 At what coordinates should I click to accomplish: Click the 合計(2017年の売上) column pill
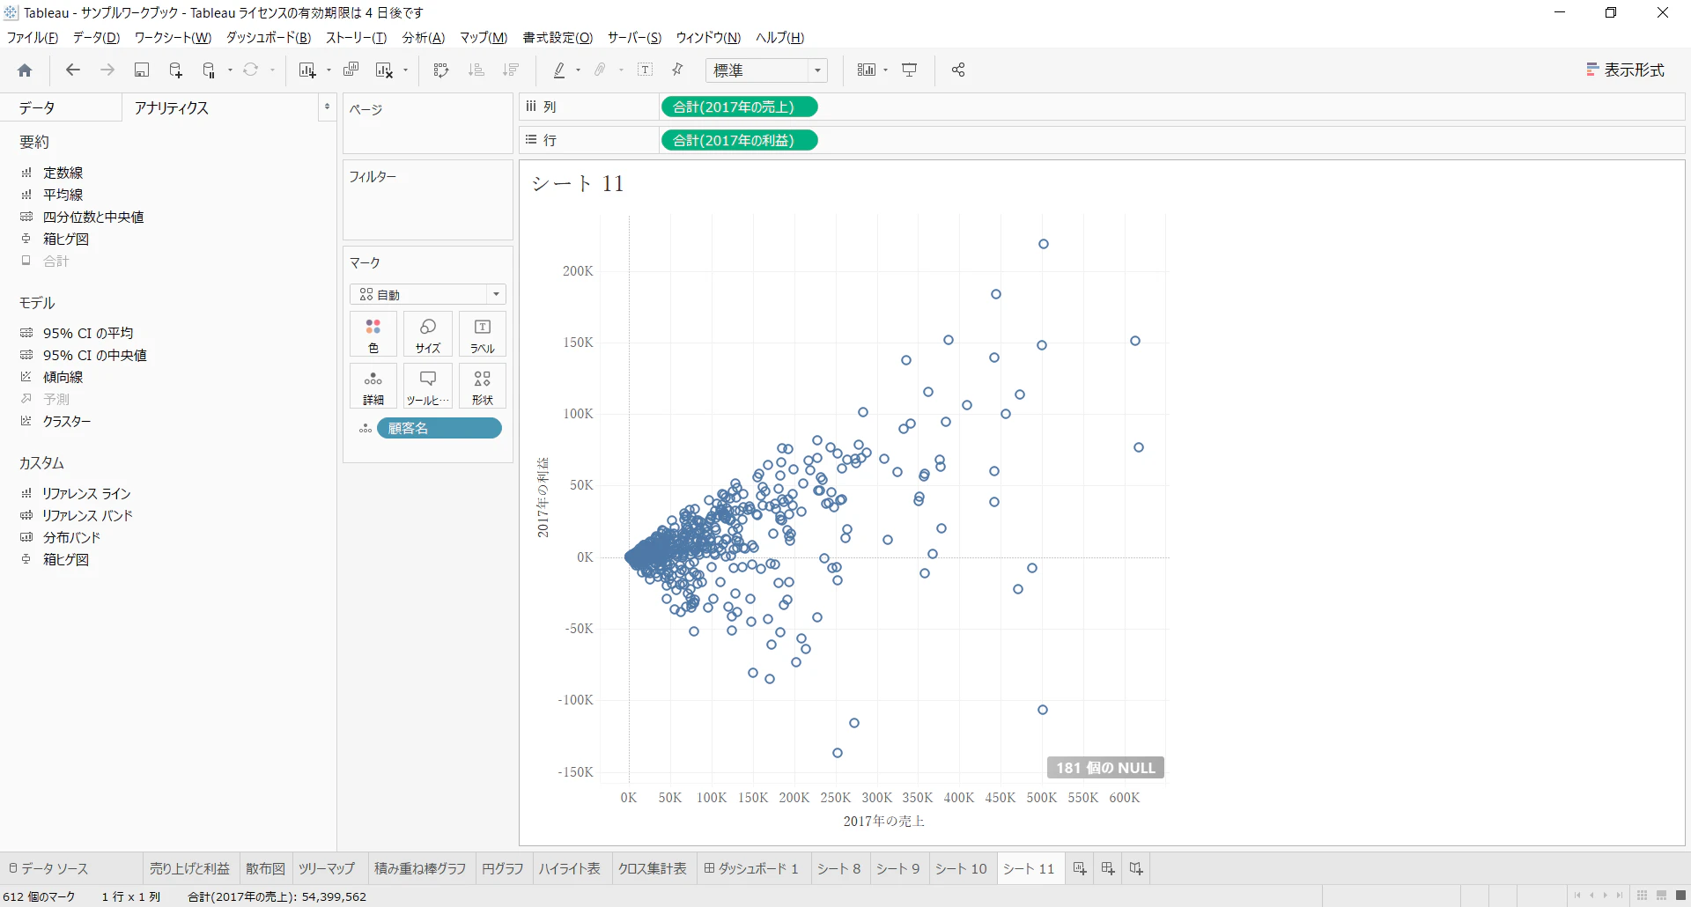pyautogui.click(x=739, y=107)
